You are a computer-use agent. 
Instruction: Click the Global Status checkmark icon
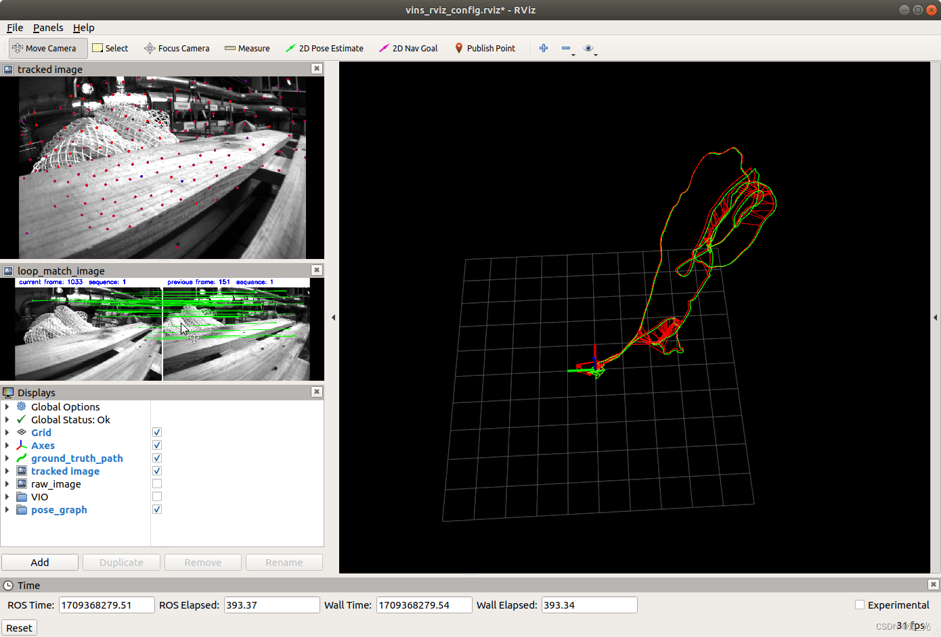22,419
